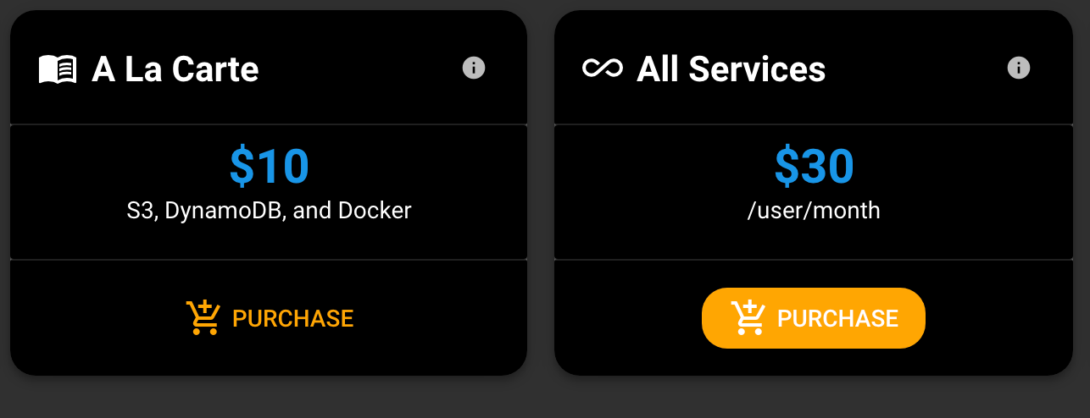Click the $30 price label
This screenshot has height=418, width=1090.
point(814,167)
